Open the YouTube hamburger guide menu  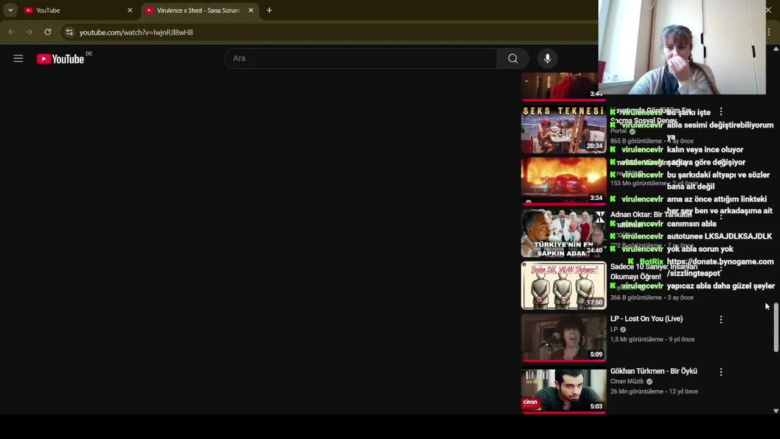(18, 59)
